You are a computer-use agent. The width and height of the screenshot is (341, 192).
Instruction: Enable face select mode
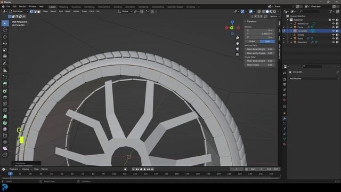pyautogui.click(x=39, y=11)
